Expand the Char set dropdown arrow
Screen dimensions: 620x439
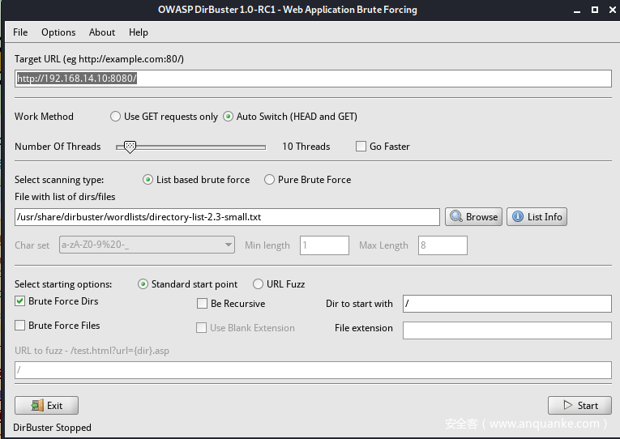pyautogui.click(x=229, y=245)
